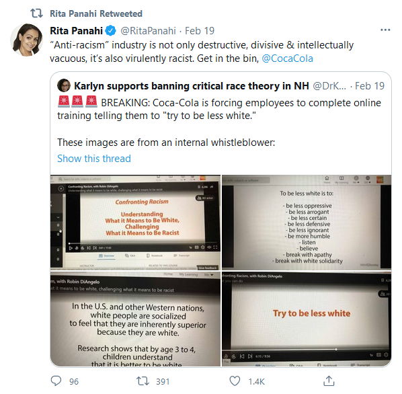Open the Confronting Racism title slide image
This screenshot has width=402, height=394.
[135, 223]
